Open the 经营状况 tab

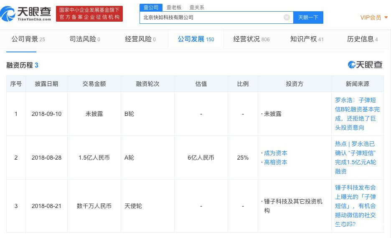[x=251, y=39]
